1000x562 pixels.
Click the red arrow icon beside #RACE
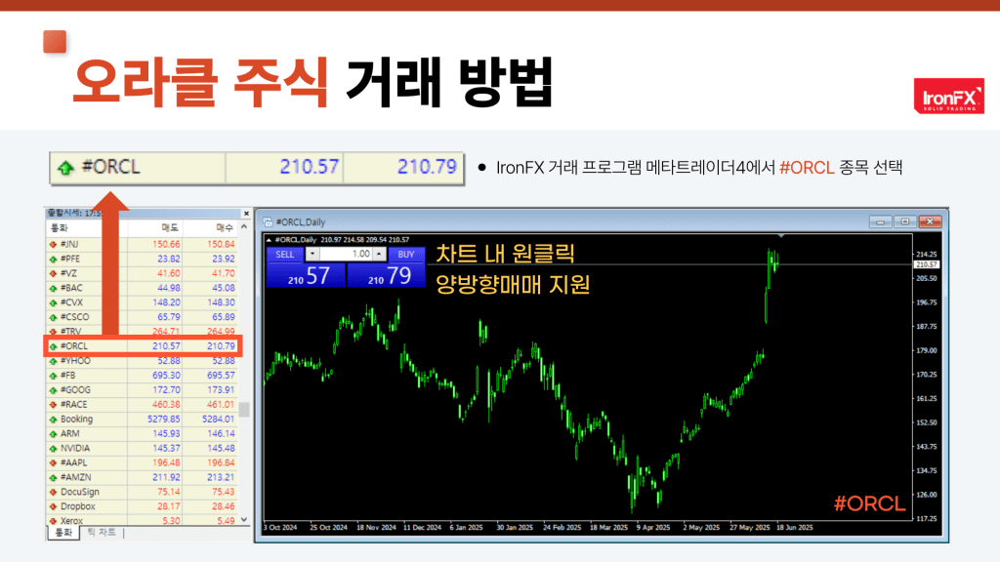[x=54, y=405]
